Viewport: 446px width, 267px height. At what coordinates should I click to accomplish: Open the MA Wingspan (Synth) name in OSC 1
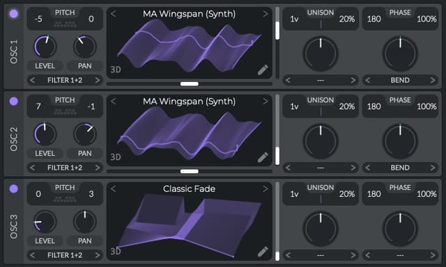tap(189, 14)
